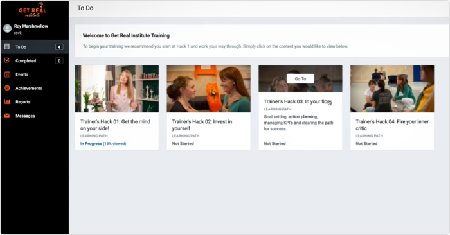Click the Go To button on Hack 03
The width and height of the screenshot is (450, 235).
(x=300, y=78)
